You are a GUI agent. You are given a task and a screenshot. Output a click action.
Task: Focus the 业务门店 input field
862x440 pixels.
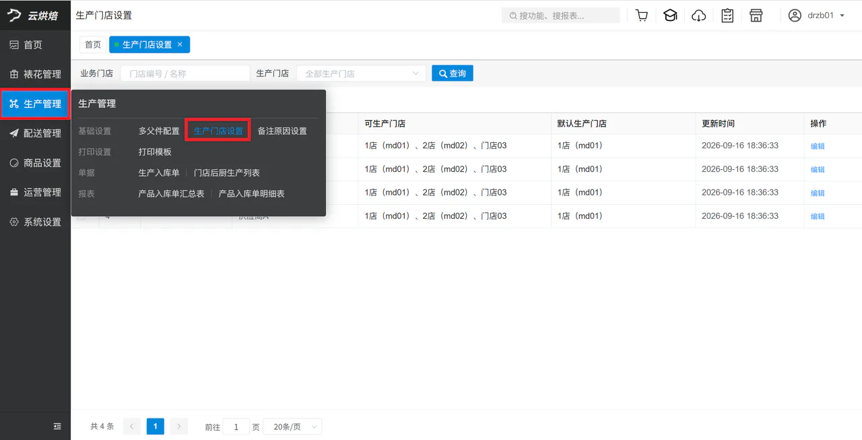click(185, 73)
